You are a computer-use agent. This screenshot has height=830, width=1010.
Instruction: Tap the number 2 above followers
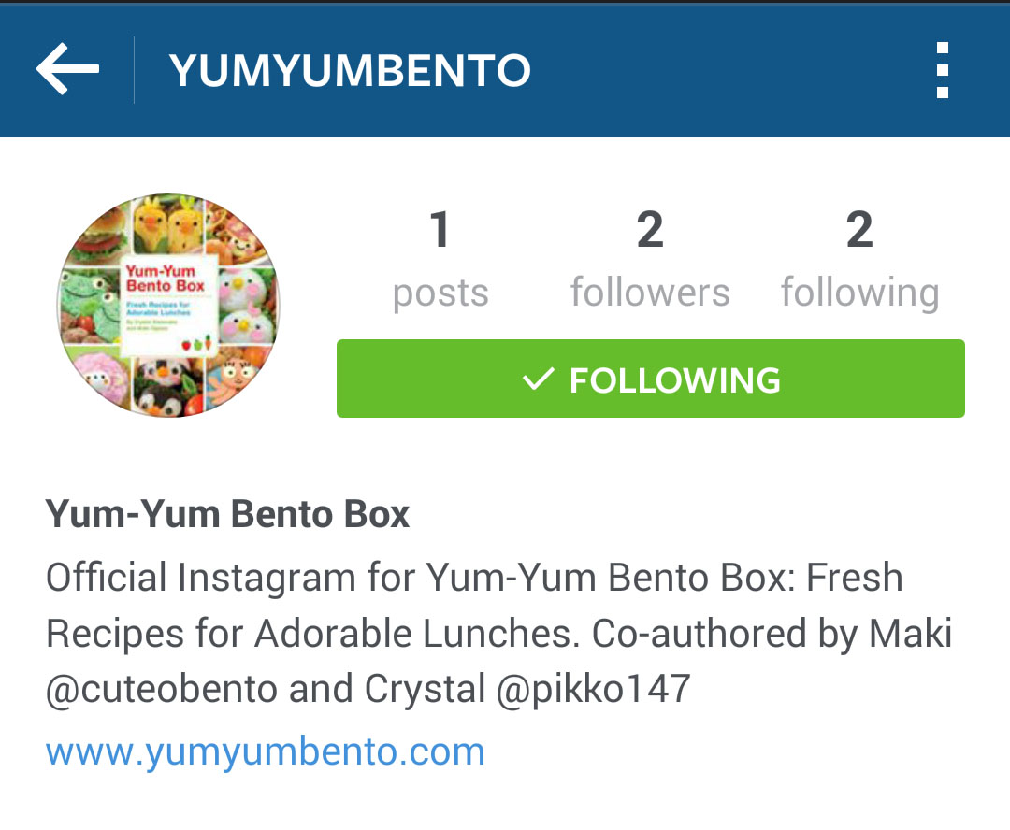pyautogui.click(x=650, y=229)
